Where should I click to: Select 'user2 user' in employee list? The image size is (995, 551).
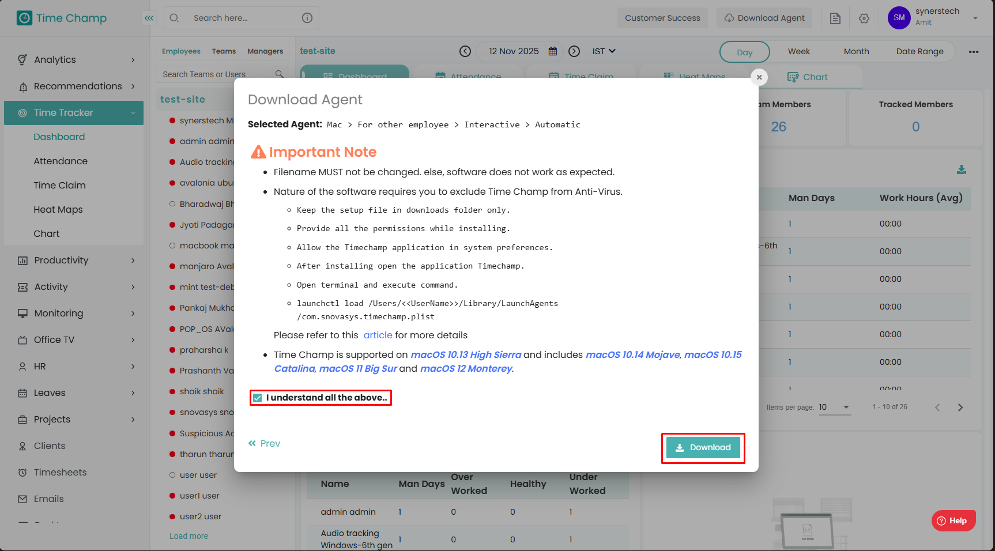[201, 516]
